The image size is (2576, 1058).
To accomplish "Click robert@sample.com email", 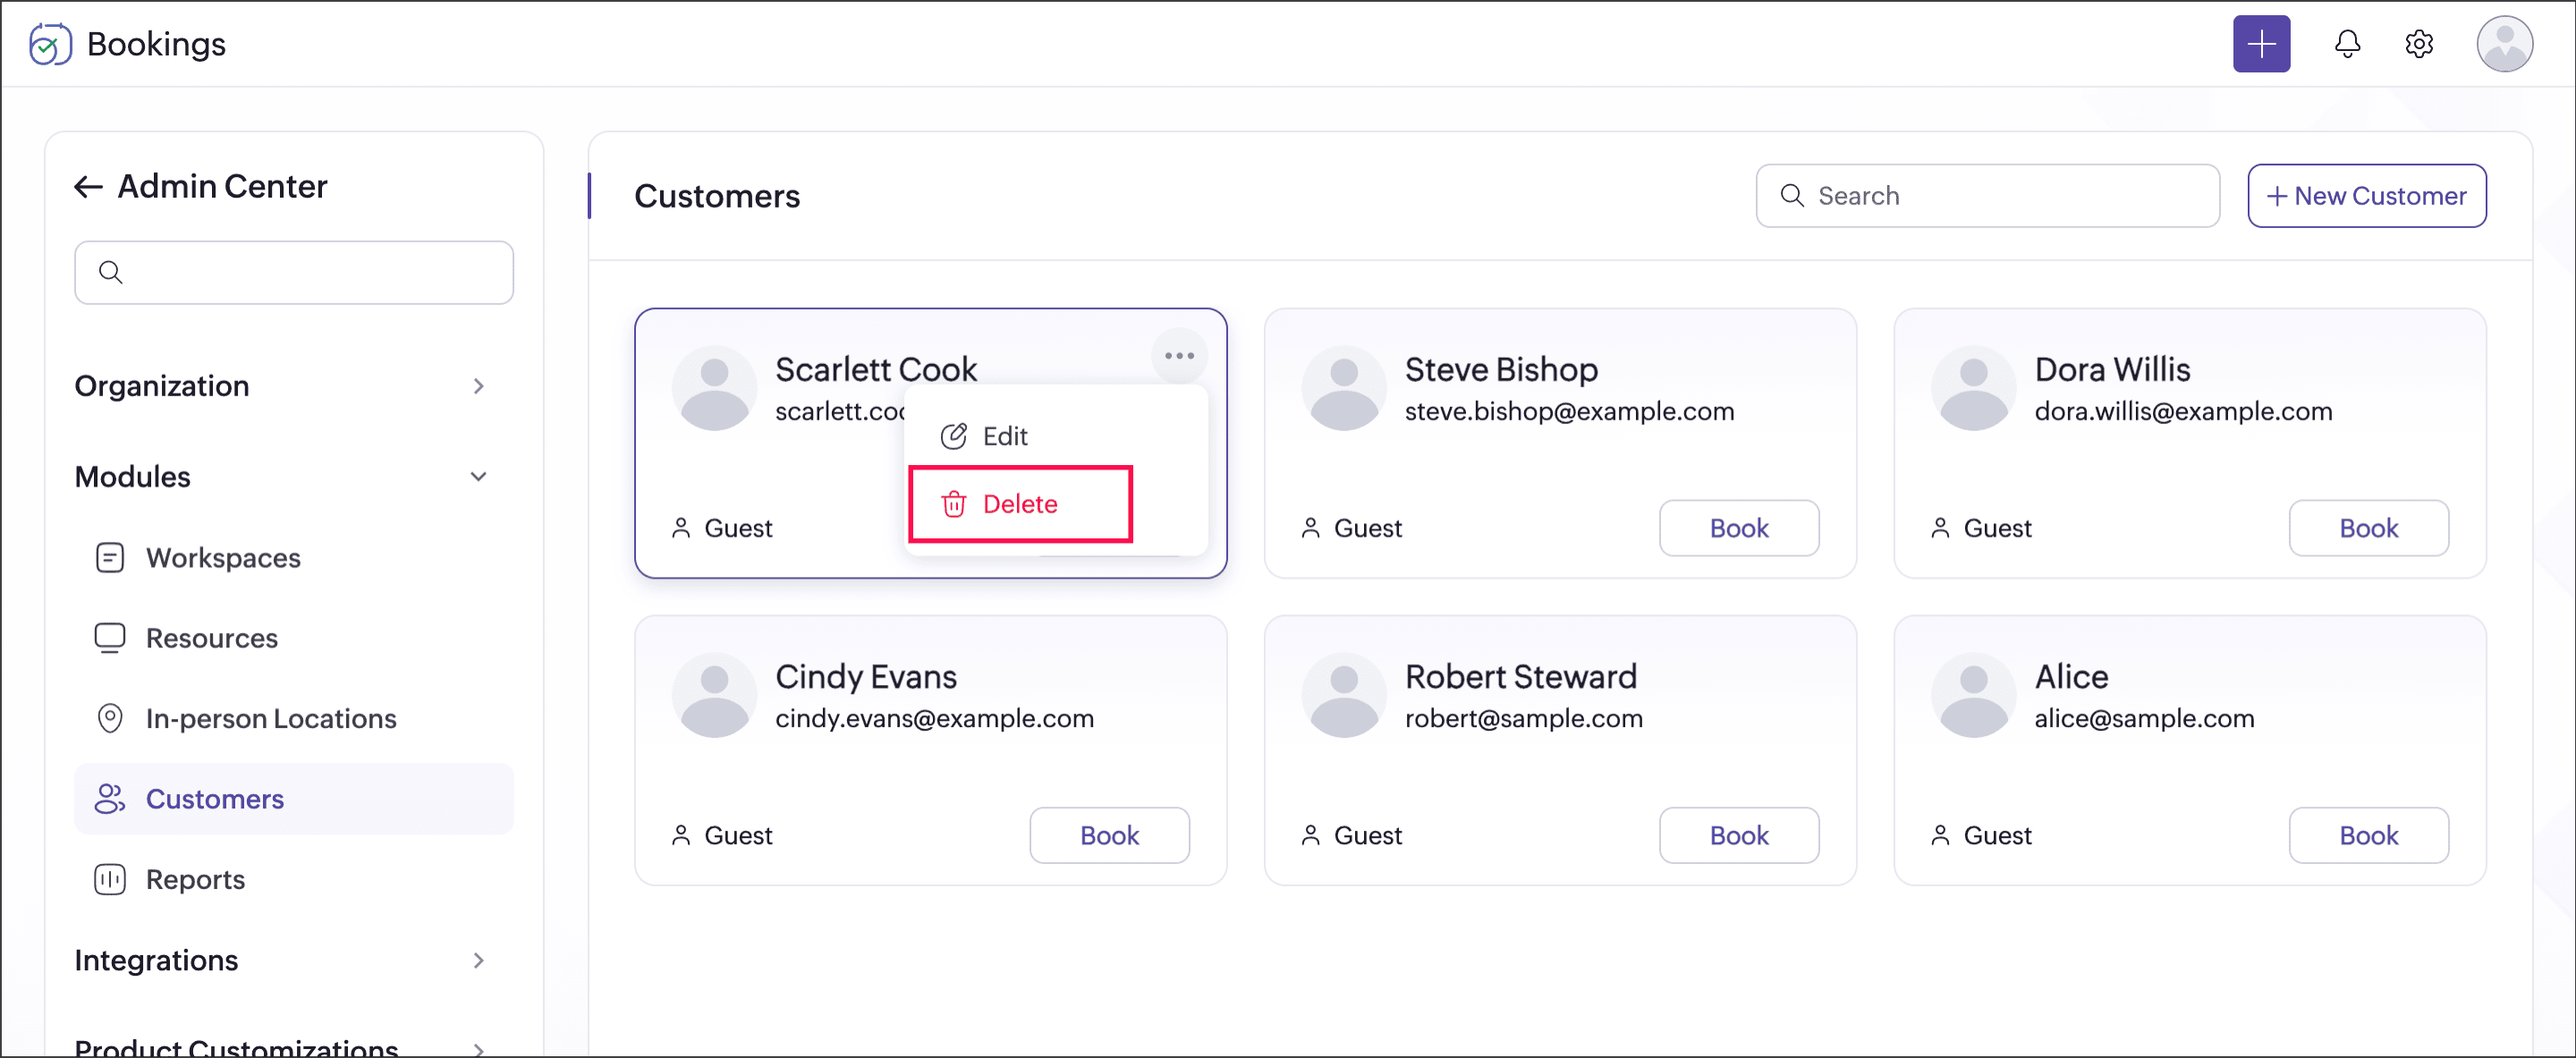I will [1523, 718].
